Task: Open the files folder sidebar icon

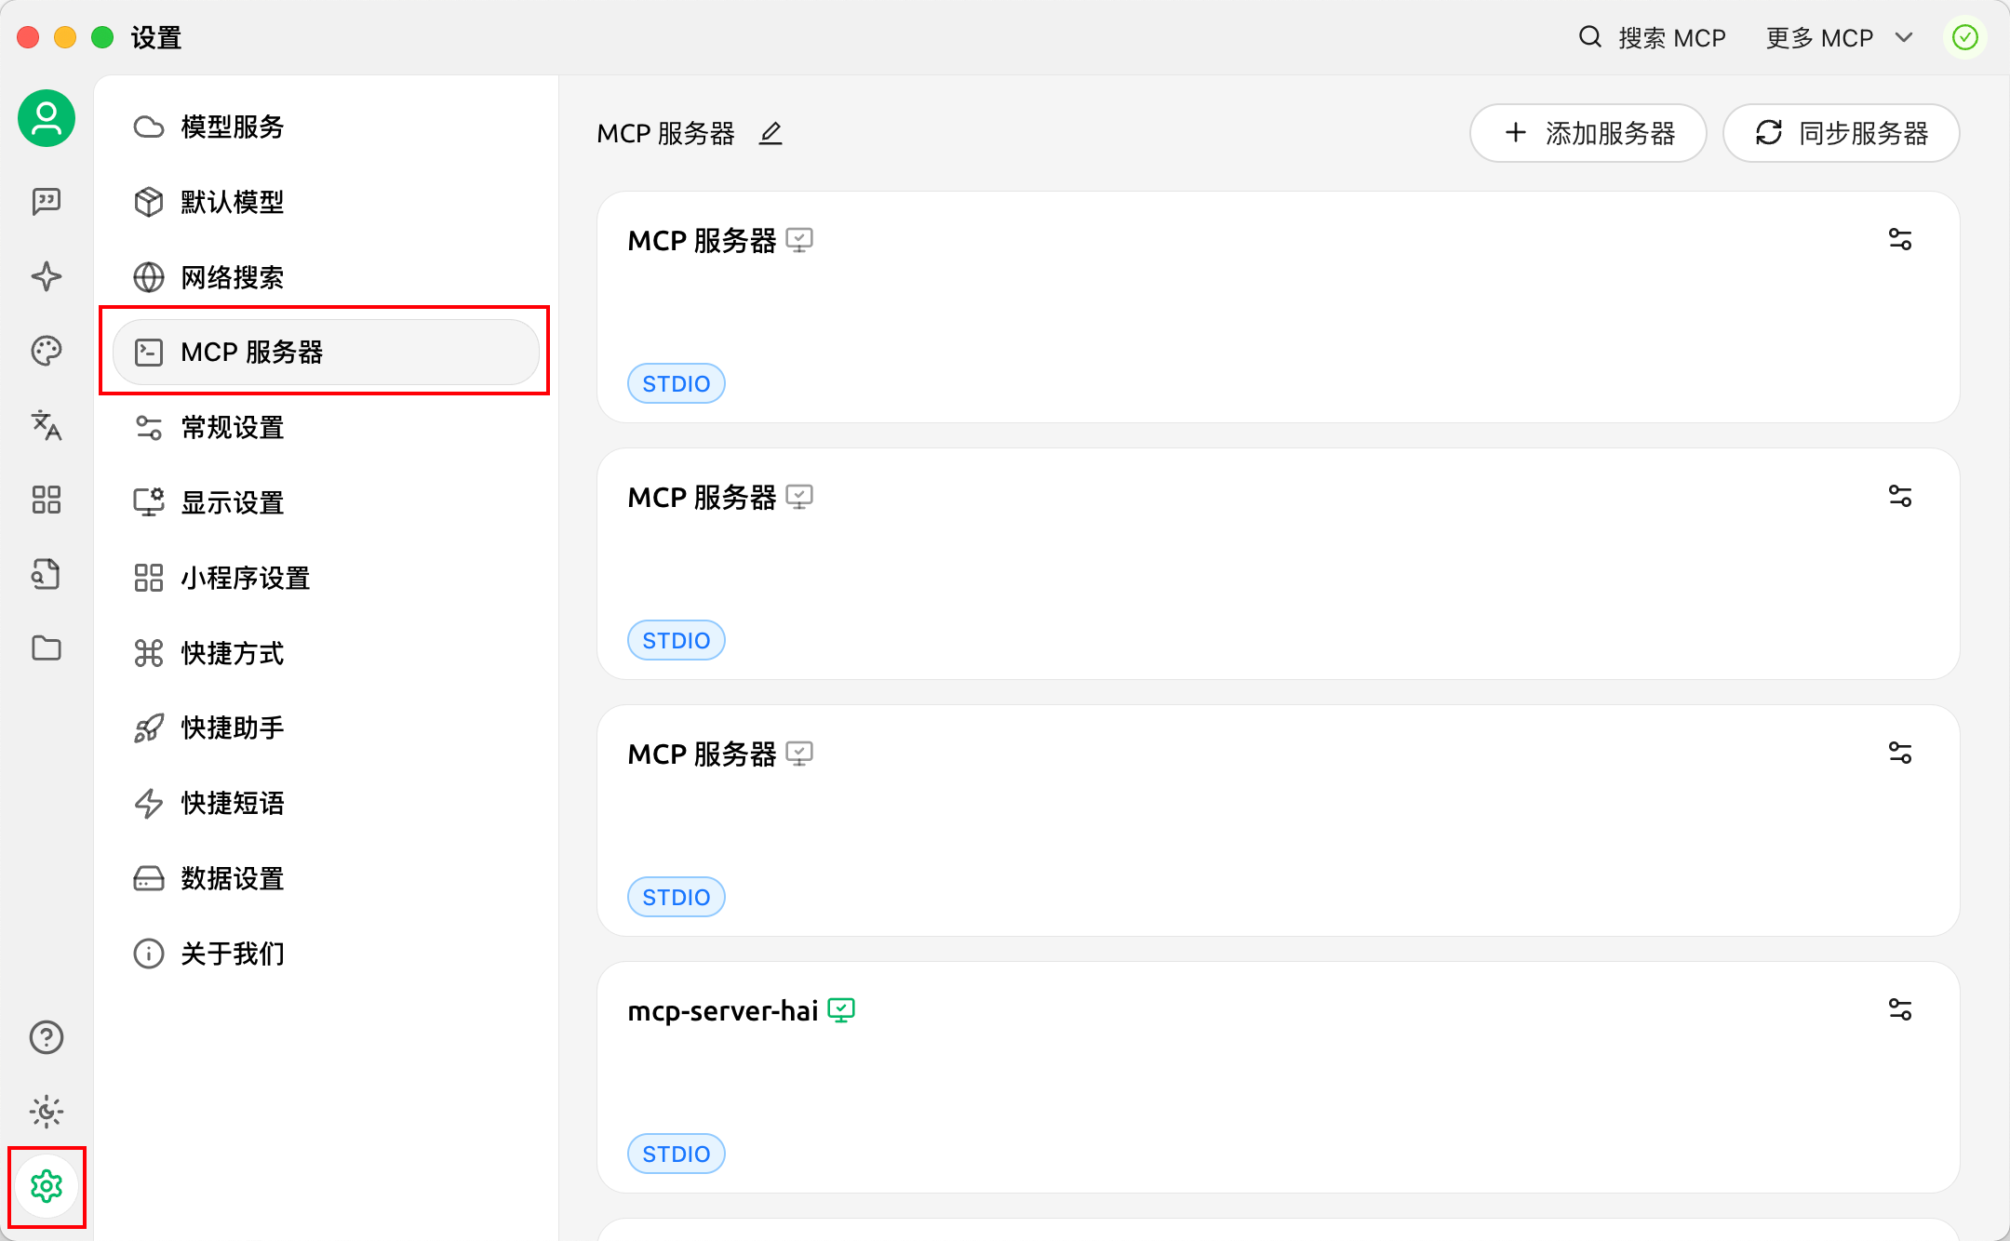Action: click(47, 648)
